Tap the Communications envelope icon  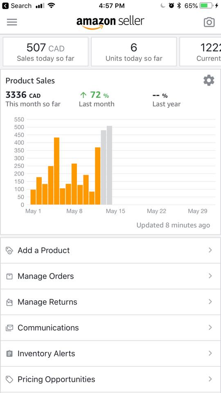pyautogui.click(x=9, y=328)
